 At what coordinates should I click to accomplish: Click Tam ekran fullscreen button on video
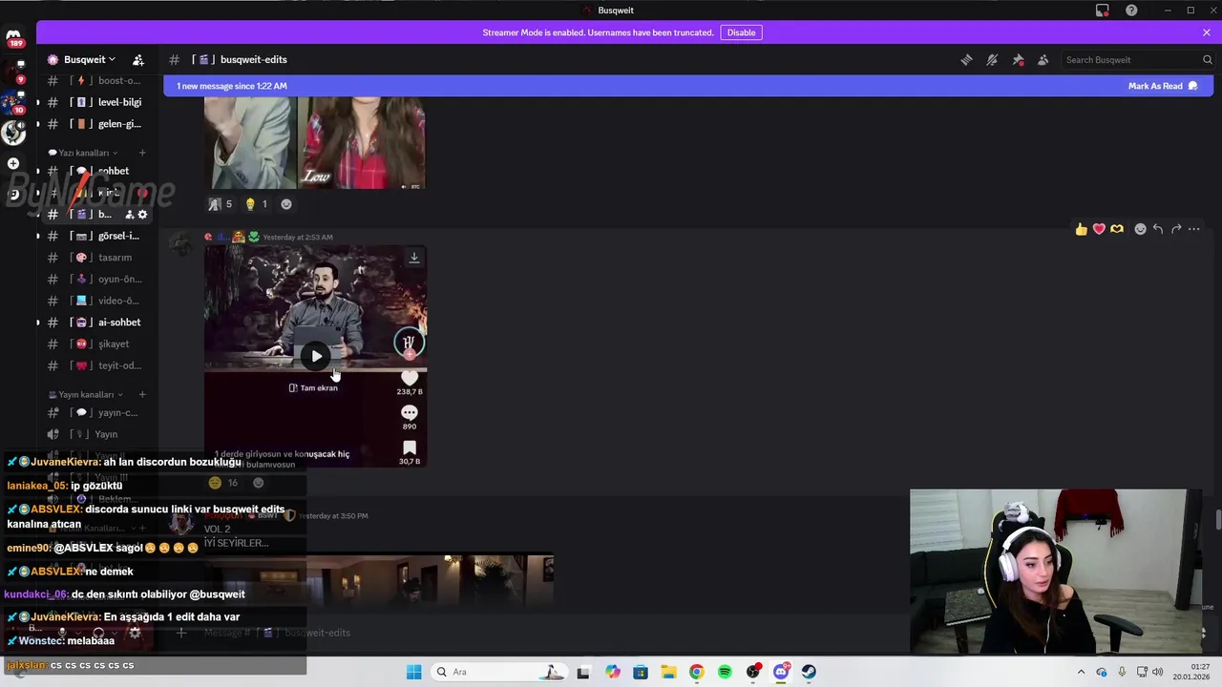[x=313, y=388]
